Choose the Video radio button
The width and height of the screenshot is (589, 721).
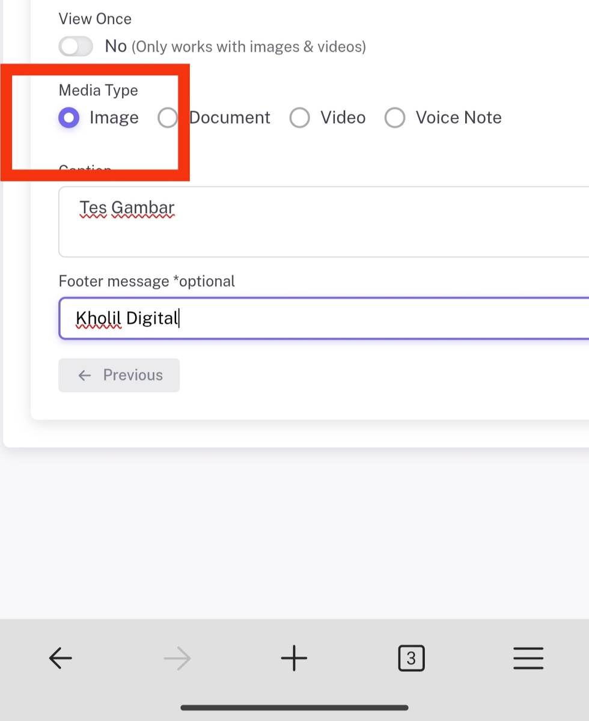(x=299, y=118)
